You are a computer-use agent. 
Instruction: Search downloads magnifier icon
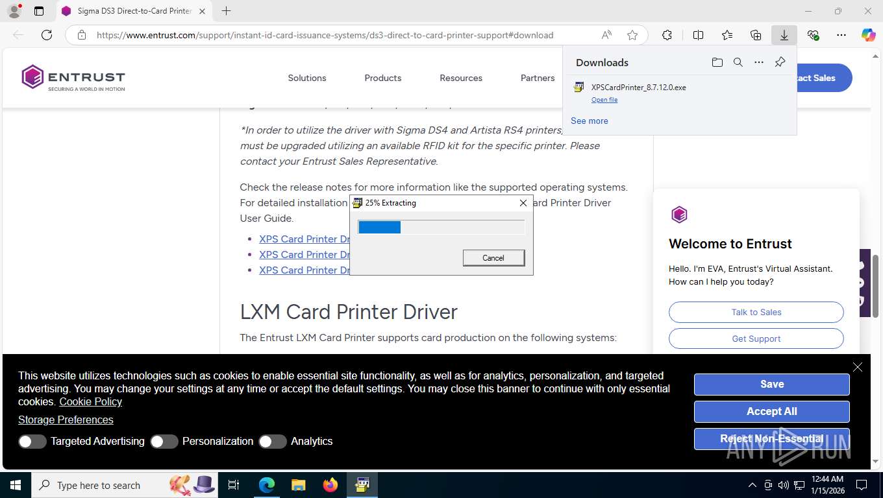pos(738,62)
